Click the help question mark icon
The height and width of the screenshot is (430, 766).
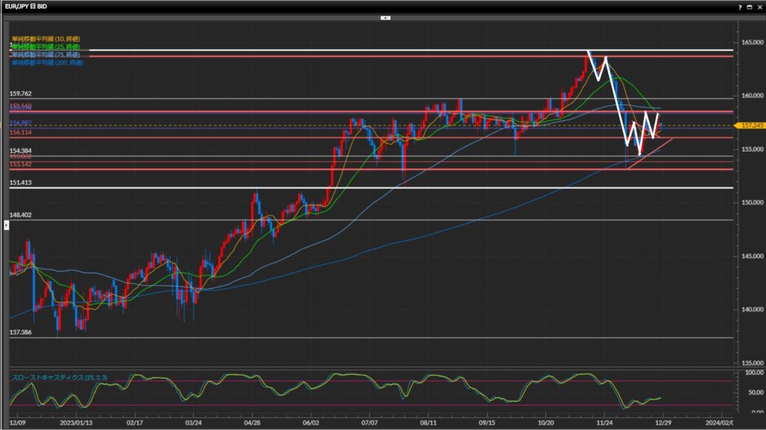740,6
